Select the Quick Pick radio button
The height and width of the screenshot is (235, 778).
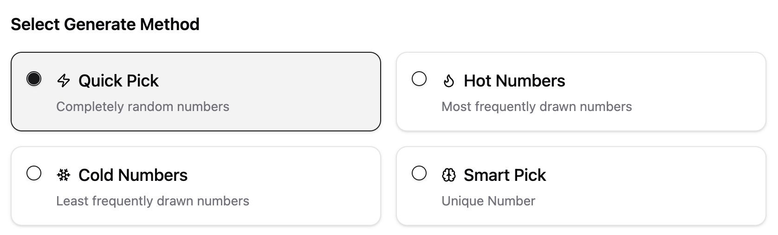(34, 79)
